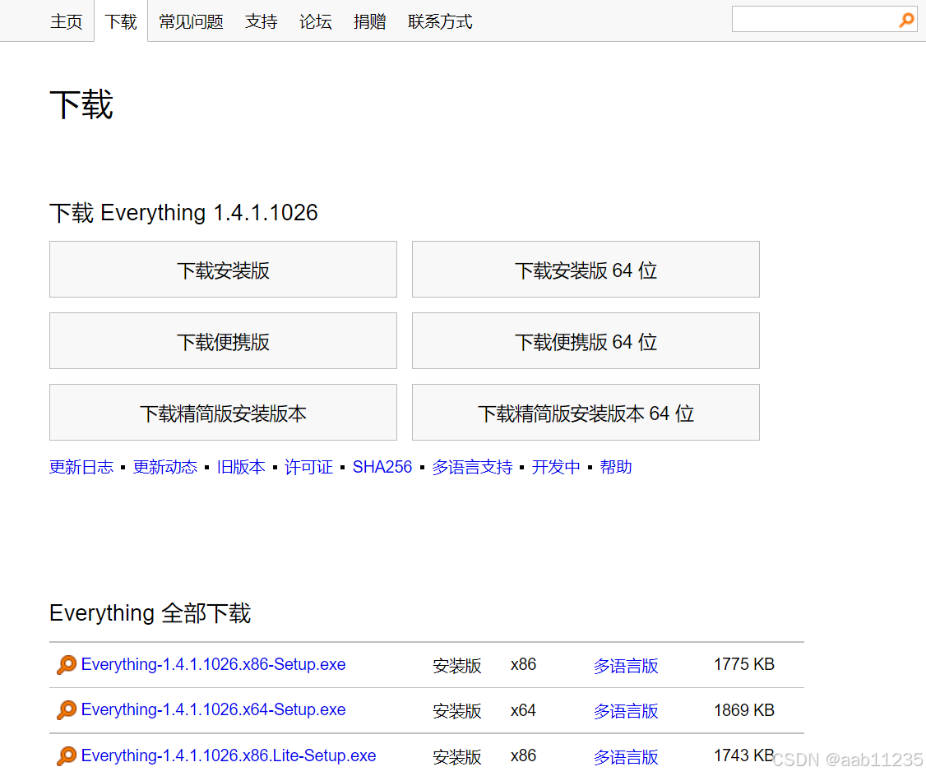The width and height of the screenshot is (926, 776).
Task: Download Everything-1.4.1.1026.x86.Lite-Setup.exe file link
Action: (229, 755)
